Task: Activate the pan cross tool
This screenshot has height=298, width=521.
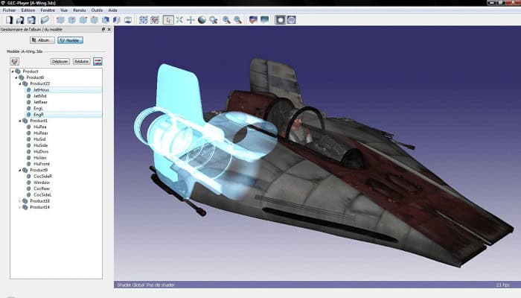Action: click(x=191, y=20)
